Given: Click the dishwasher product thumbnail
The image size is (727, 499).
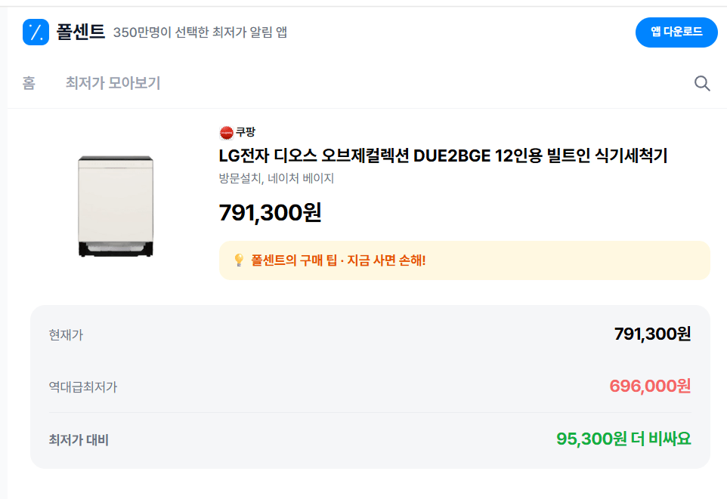Looking at the screenshot, I should (115, 204).
